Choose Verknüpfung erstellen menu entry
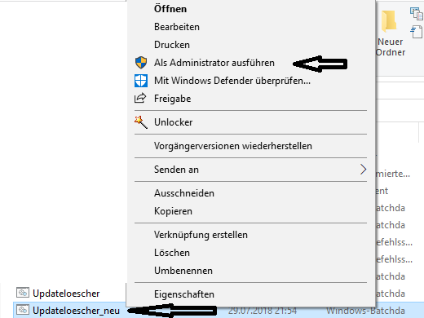This screenshot has height=318, width=424. coord(201,235)
